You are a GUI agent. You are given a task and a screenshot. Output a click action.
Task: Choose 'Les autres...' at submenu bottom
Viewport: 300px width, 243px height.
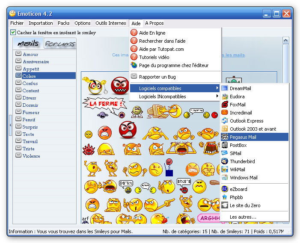243,217
